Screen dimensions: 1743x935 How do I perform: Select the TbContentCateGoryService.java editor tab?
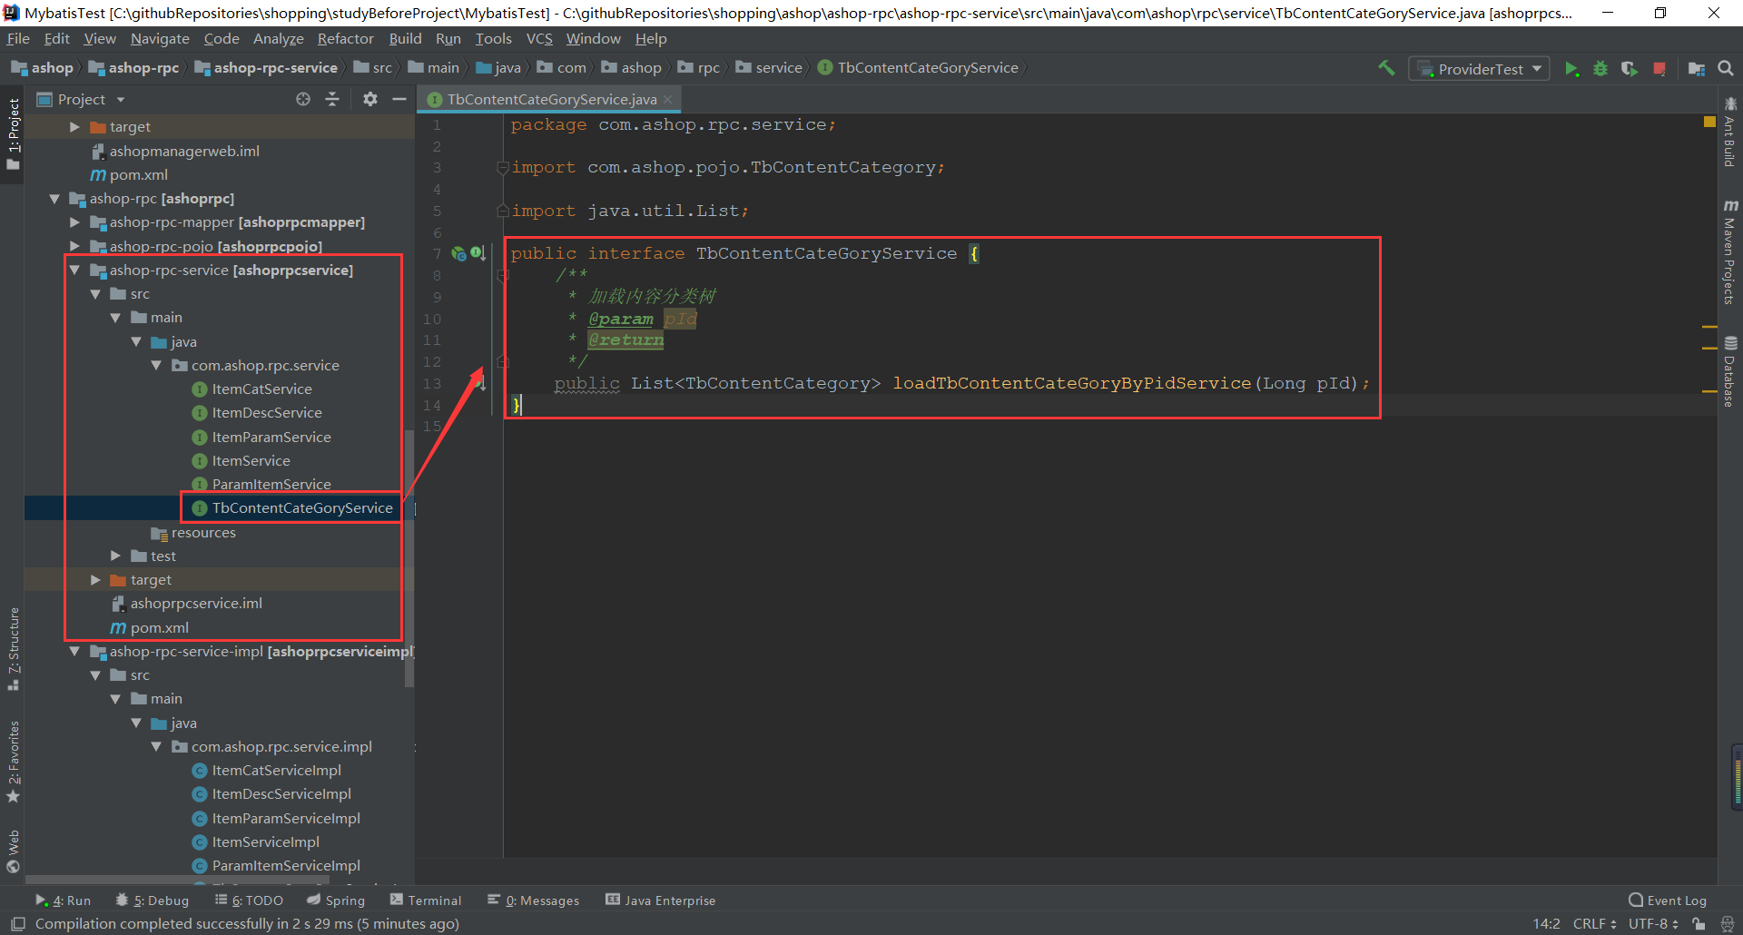tap(551, 99)
